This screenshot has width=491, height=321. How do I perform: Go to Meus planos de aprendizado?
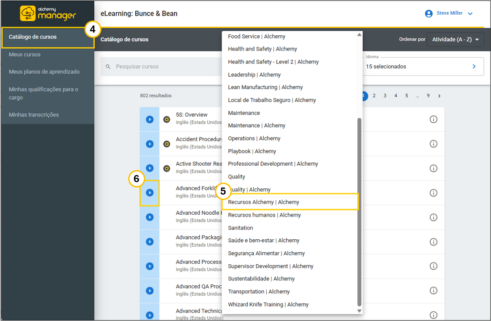click(x=44, y=72)
